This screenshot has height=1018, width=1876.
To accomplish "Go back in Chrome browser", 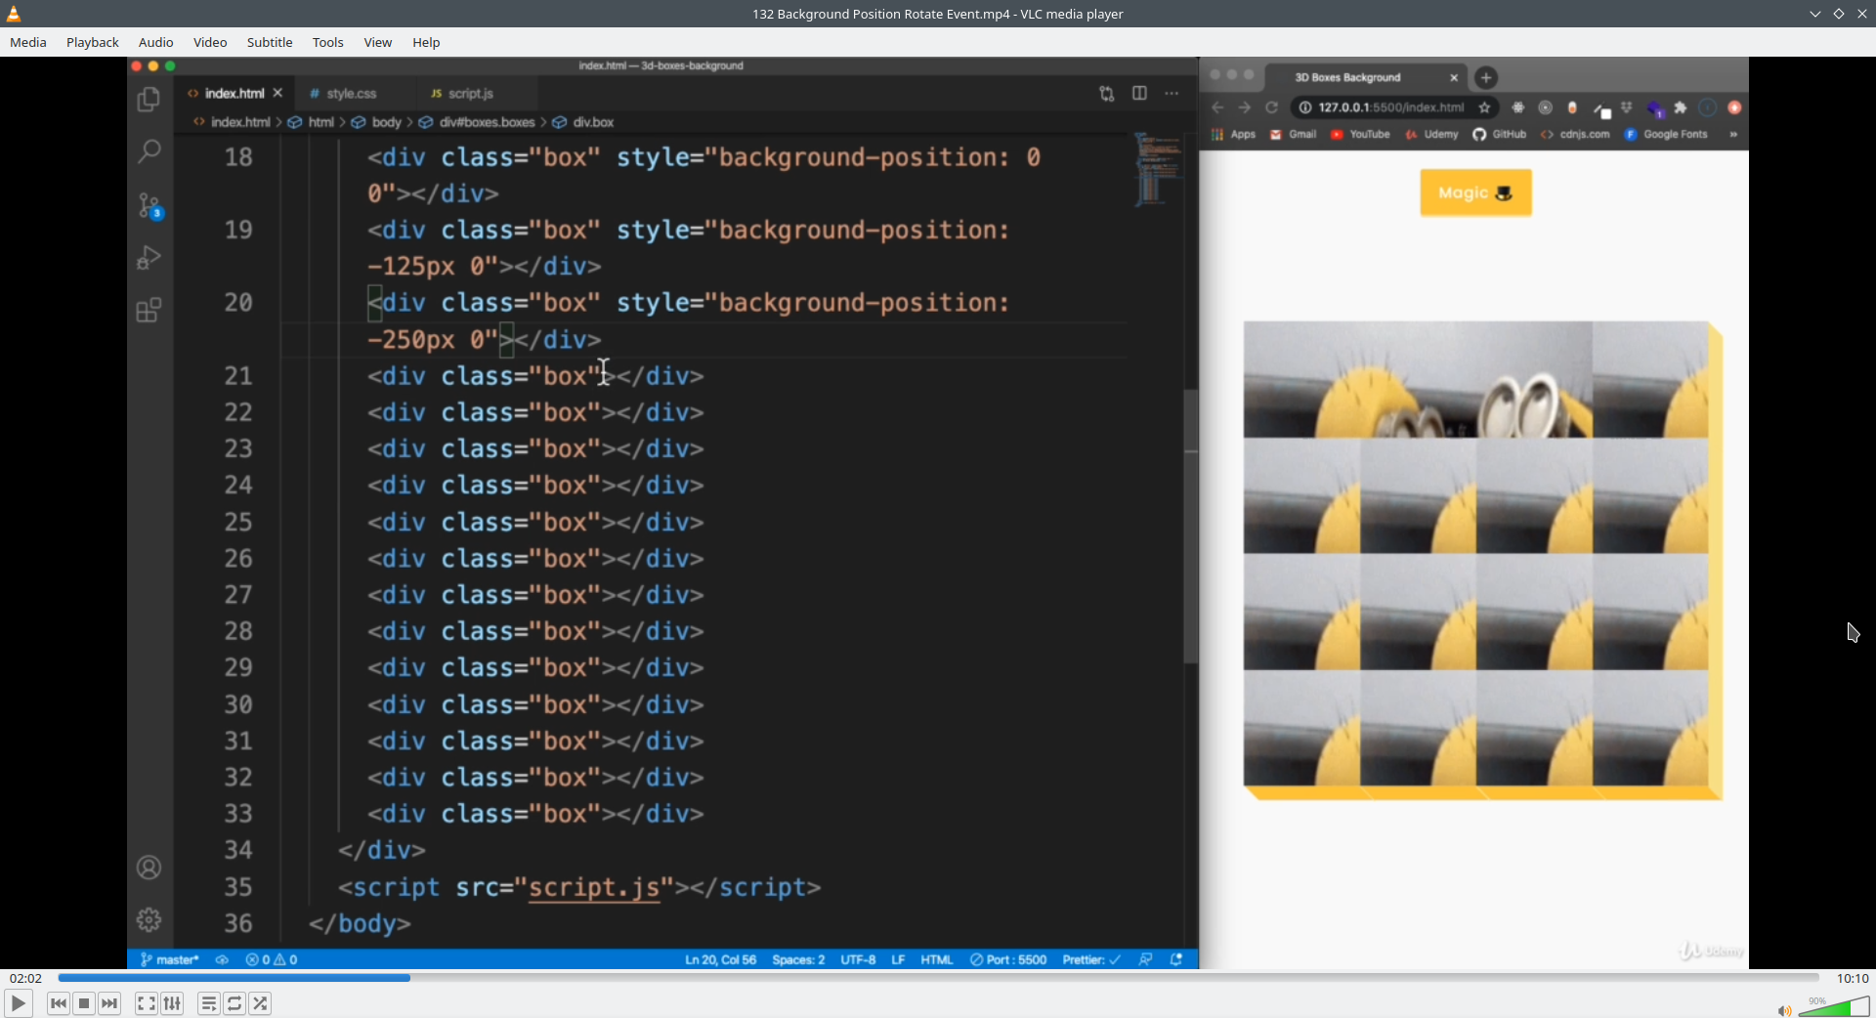I will click(x=1217, y=107).
